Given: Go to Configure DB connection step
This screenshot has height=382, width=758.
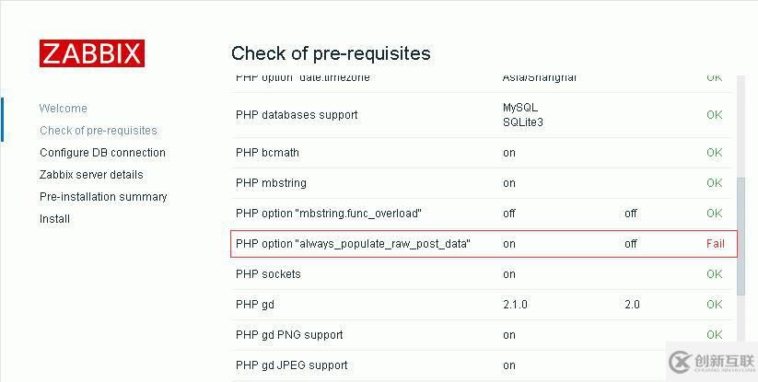Looking at the screenshot, I should click(x=102, y=153).
